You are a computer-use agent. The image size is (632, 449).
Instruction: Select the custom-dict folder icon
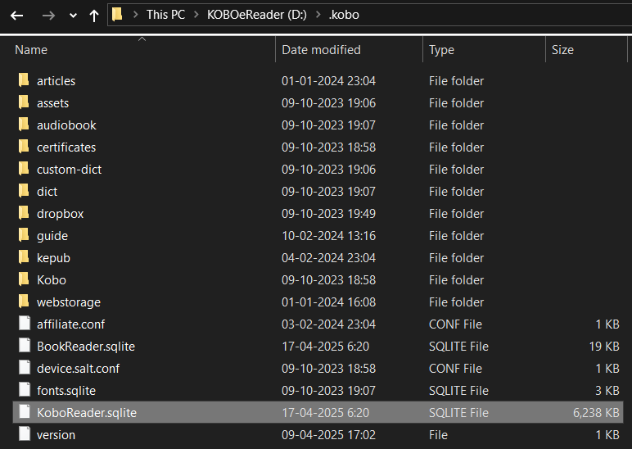click(24, 169)
